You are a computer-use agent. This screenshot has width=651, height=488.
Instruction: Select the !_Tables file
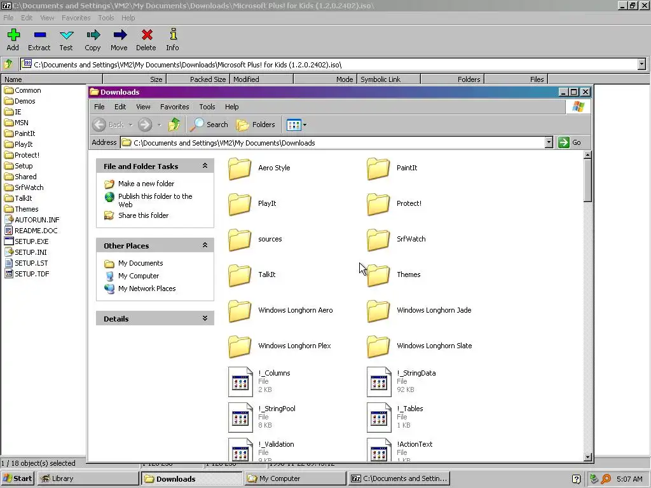click(x=395, y=417)
